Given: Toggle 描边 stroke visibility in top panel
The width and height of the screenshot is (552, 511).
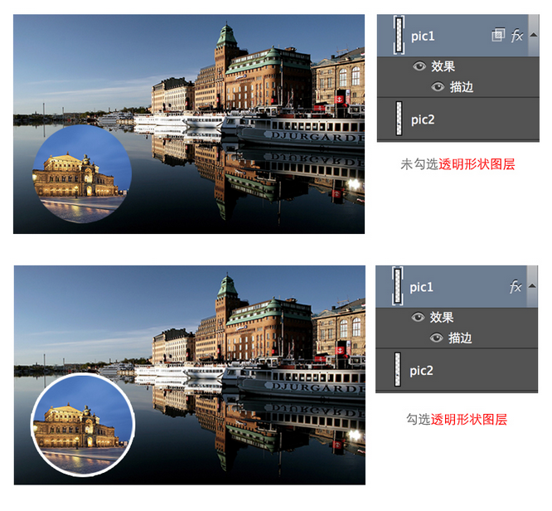Looking at the screenshot, I should (437, 86).
